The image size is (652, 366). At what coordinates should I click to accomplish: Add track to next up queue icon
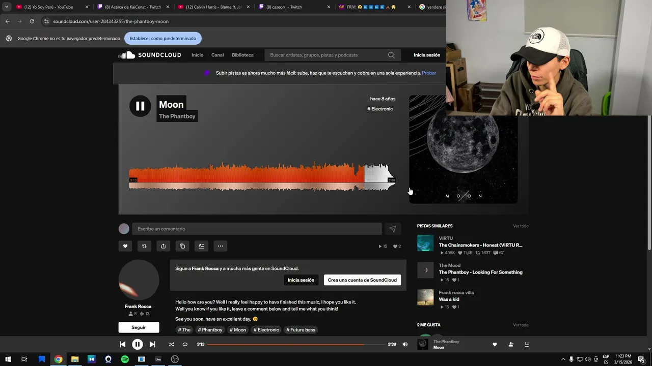tap(201, 246)
